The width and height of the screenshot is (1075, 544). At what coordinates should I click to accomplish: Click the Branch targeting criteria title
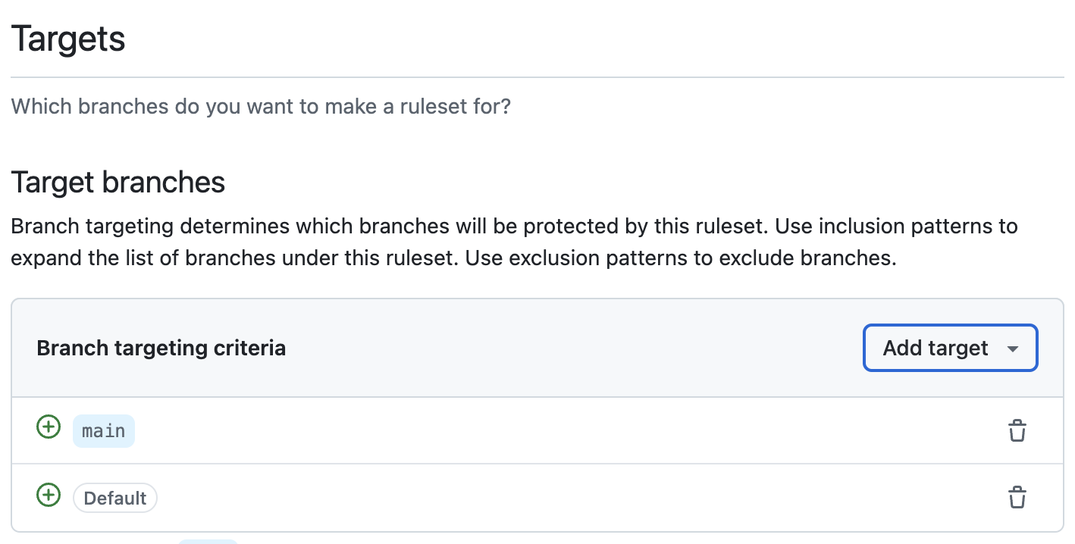[x=161, y=349]
